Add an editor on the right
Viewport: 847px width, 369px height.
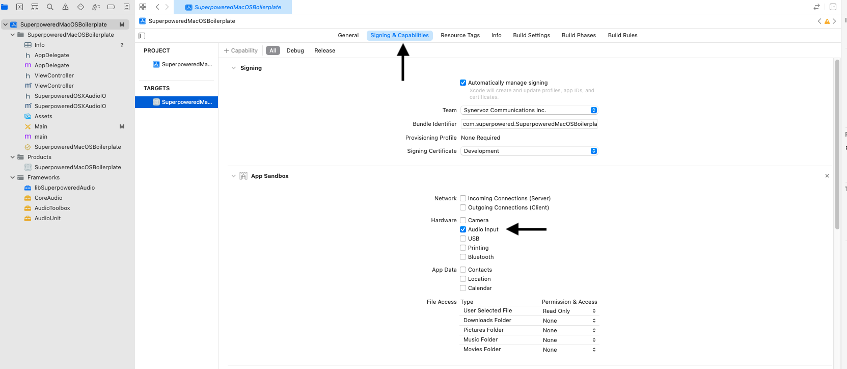click(x=833, y=7)
